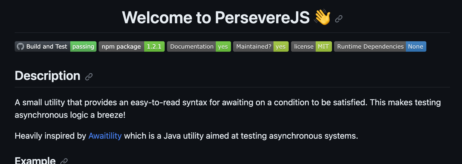Click the "Build and Test" badge label
This screenshot has height=164, width=462.
tap(47, 46)
